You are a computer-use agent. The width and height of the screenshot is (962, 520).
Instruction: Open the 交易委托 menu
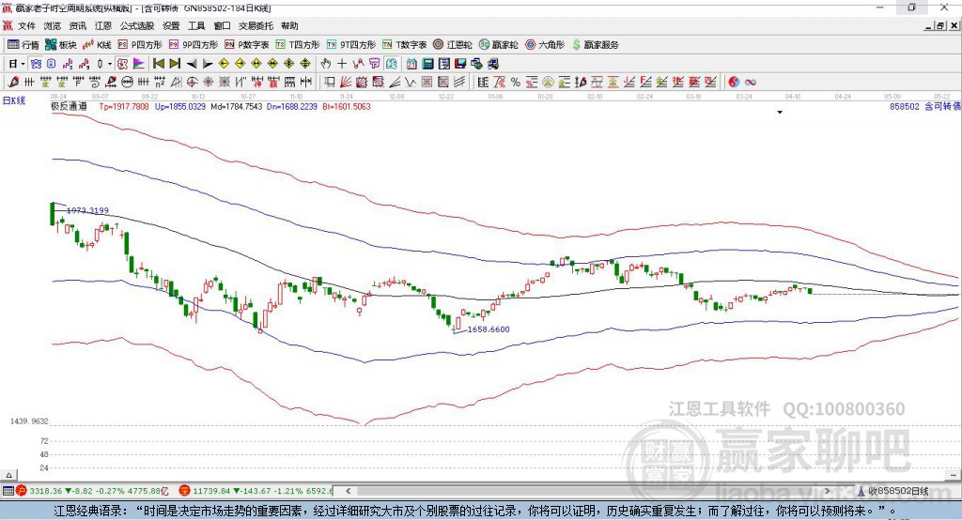coord(256,25)
